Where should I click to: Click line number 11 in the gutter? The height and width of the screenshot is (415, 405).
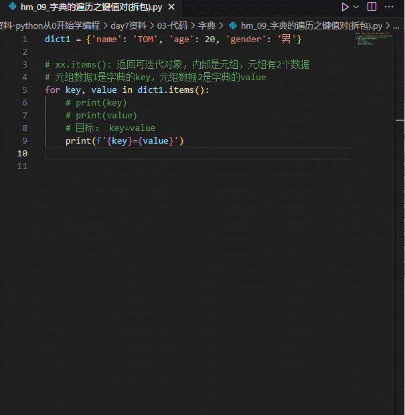coord(22,166)
